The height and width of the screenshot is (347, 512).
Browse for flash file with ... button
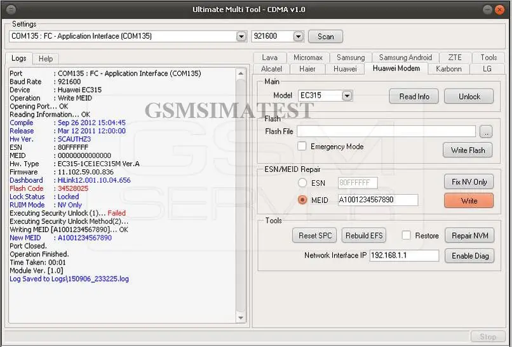(x=486, y=132)
